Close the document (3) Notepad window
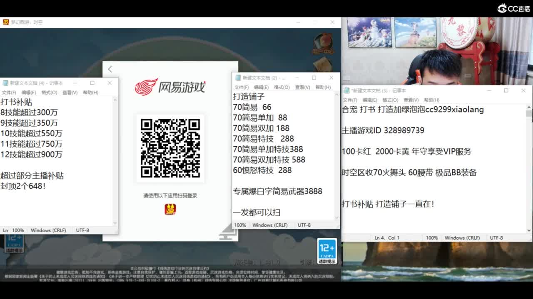Viewport: 533px width, 299px height. 523,91
